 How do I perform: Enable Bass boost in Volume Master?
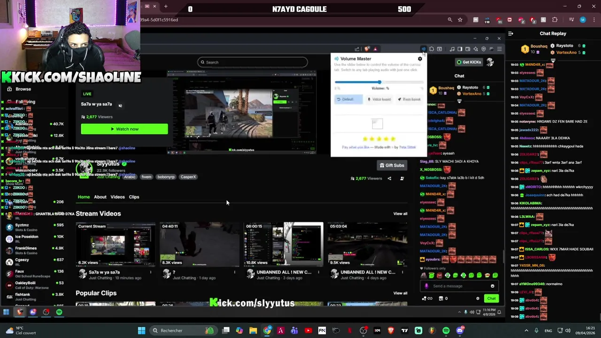[409, 99]
